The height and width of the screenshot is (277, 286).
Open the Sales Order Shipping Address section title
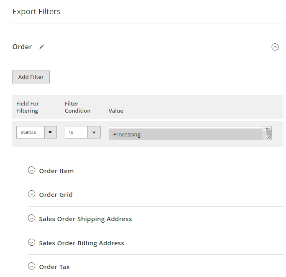pos(85,219)
